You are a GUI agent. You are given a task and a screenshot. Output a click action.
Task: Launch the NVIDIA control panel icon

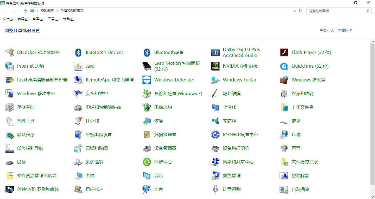(215, 66)
